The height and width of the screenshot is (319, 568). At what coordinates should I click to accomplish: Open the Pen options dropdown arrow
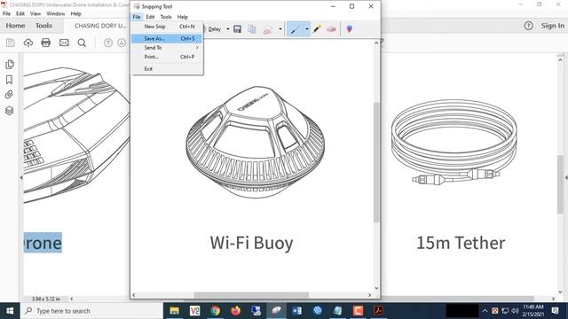coord(307,29)
